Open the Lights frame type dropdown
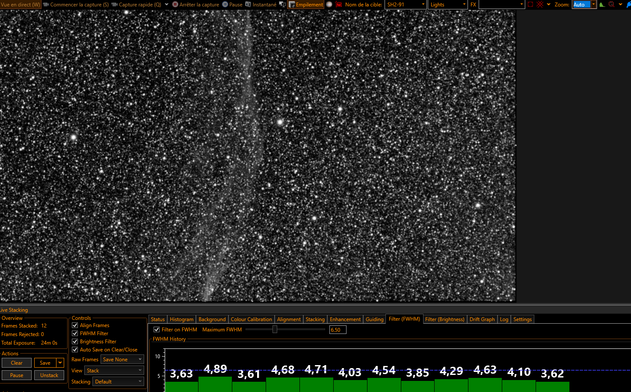 (x=447, y=5)
